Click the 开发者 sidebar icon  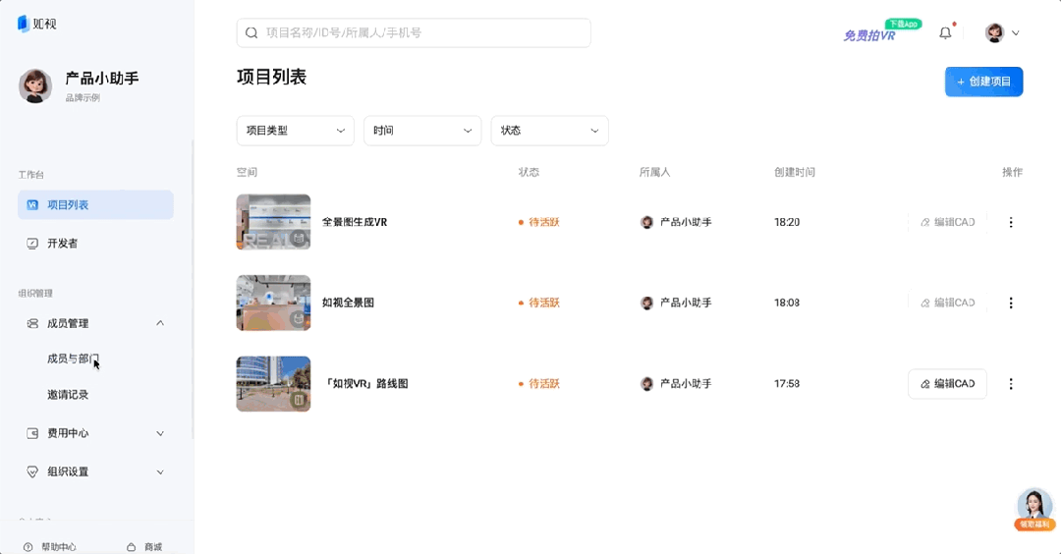click(x=32, y=244)
